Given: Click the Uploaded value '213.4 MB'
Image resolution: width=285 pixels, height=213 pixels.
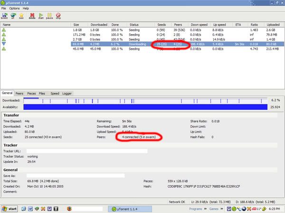Looking at the screenshot, I should (x=272, y=49).
